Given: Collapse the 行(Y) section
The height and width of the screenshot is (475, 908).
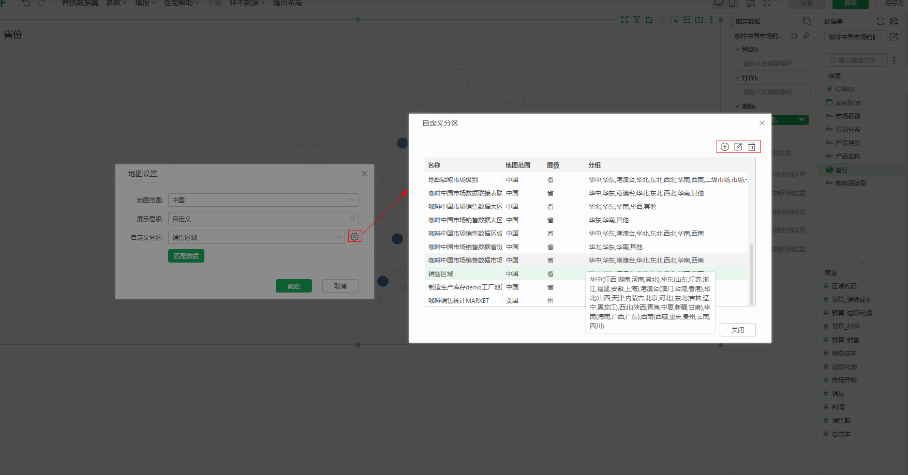Looking at the screenshot, I should pyautogui.click(x=737, y=78).
